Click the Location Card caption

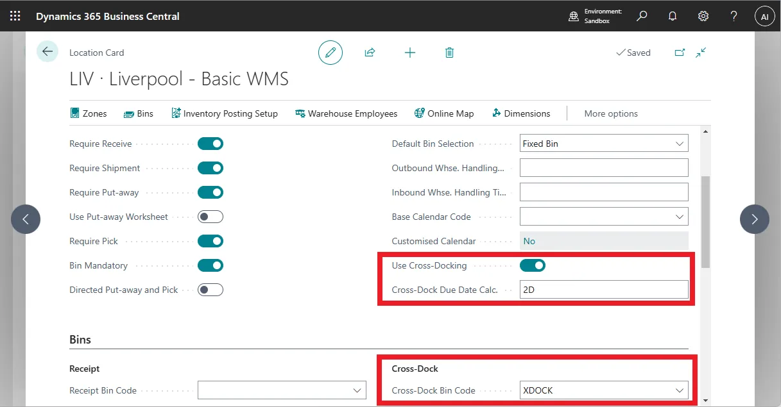coord(97,53)
